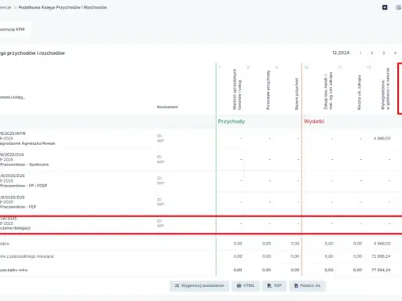The image size is (402, 301).
Task: Open the Podatkowa Księga Przychodów i Rozchodów breadcrumb
Action: [63, 7]
